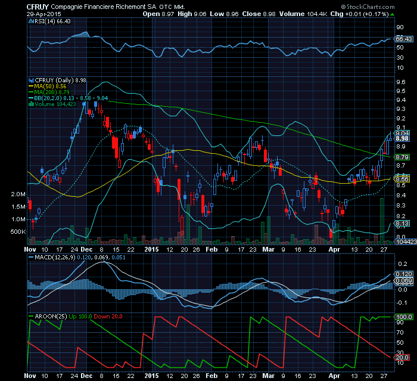
Task: Click the AROON(25) legend label
Action: tap(51, 317)
